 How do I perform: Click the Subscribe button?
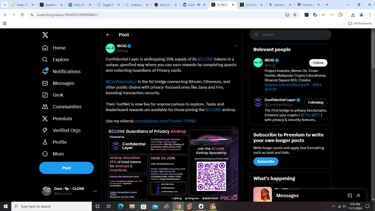pyautogui.click(x=266, y=161)
